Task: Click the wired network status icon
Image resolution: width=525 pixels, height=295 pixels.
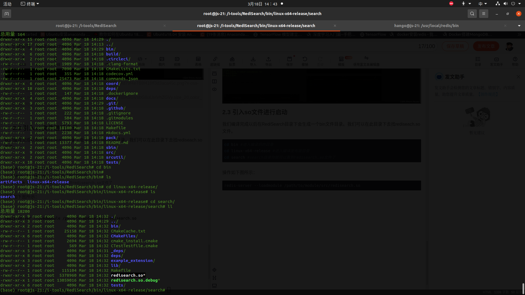Action: (x=498, y=4)
